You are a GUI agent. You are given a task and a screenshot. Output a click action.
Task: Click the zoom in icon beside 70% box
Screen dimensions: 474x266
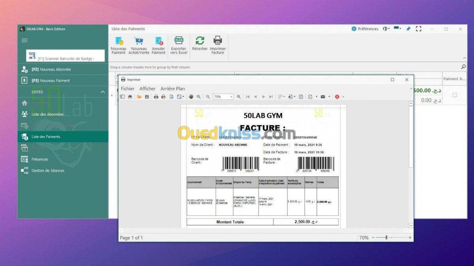pos(239,97)
